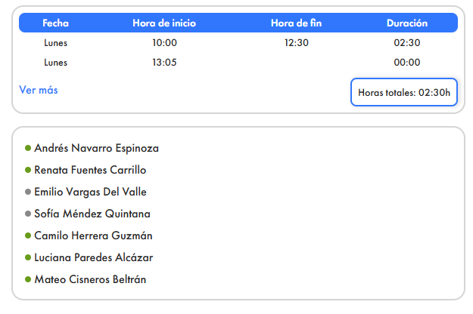Click the gray status dot beside Emilio Vargas Del Valle
Viewport: 473px width, 314px height.
tap(28, 192)
